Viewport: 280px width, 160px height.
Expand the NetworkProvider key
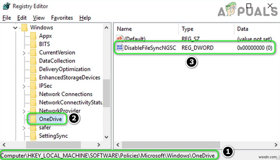24,111
